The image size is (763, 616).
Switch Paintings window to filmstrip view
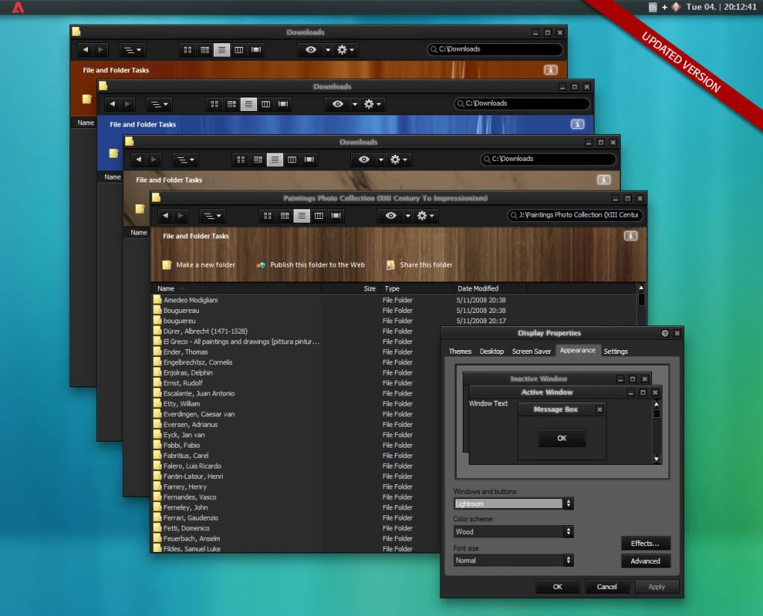tap(337, 216)
